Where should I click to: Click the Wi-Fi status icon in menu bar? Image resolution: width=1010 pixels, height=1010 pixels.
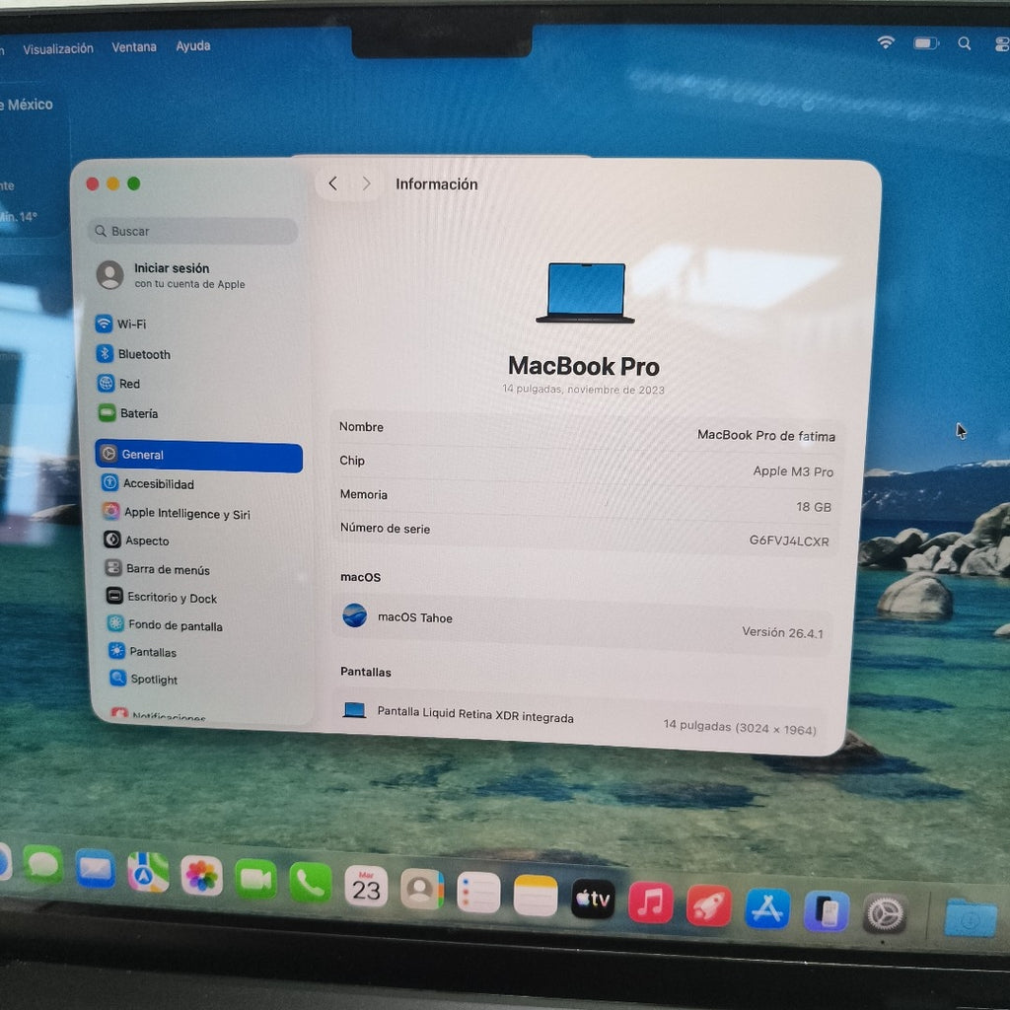887,42
